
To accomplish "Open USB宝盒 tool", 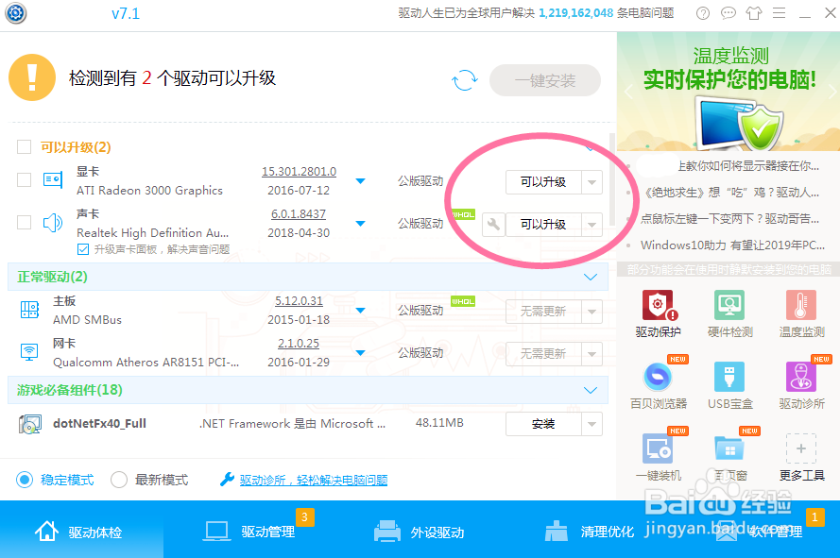I will (729, 385).
